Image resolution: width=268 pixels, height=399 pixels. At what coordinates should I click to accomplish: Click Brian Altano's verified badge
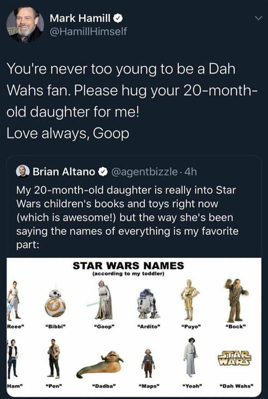point(103,172)
